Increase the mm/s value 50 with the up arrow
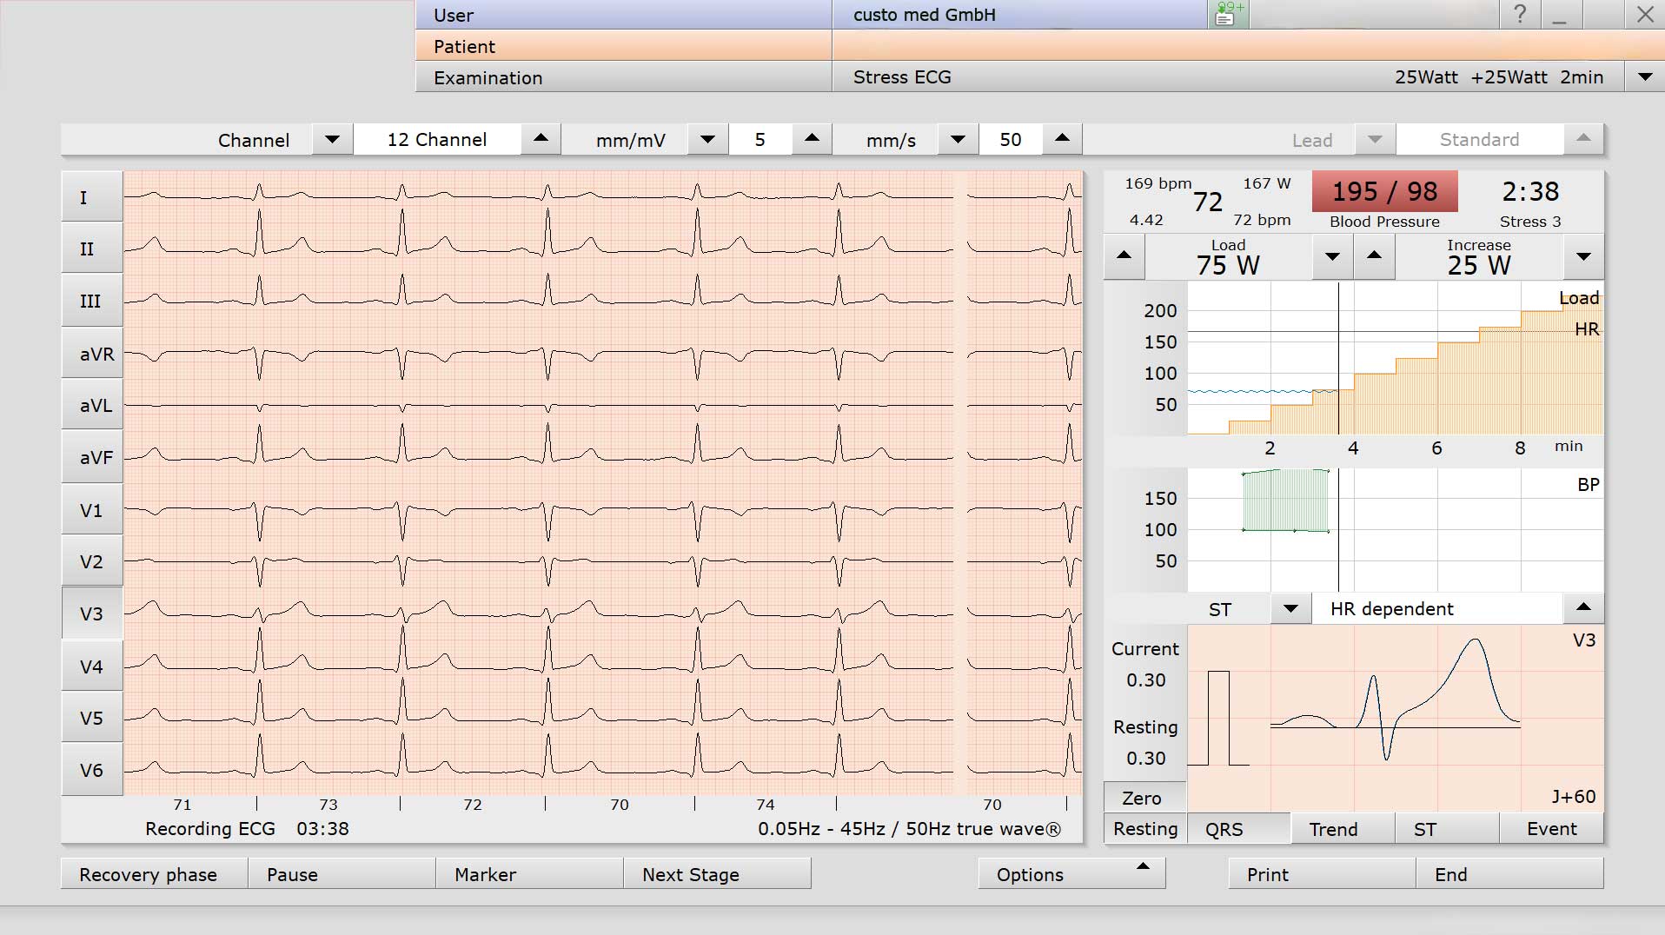 (x=1062, y=139)
